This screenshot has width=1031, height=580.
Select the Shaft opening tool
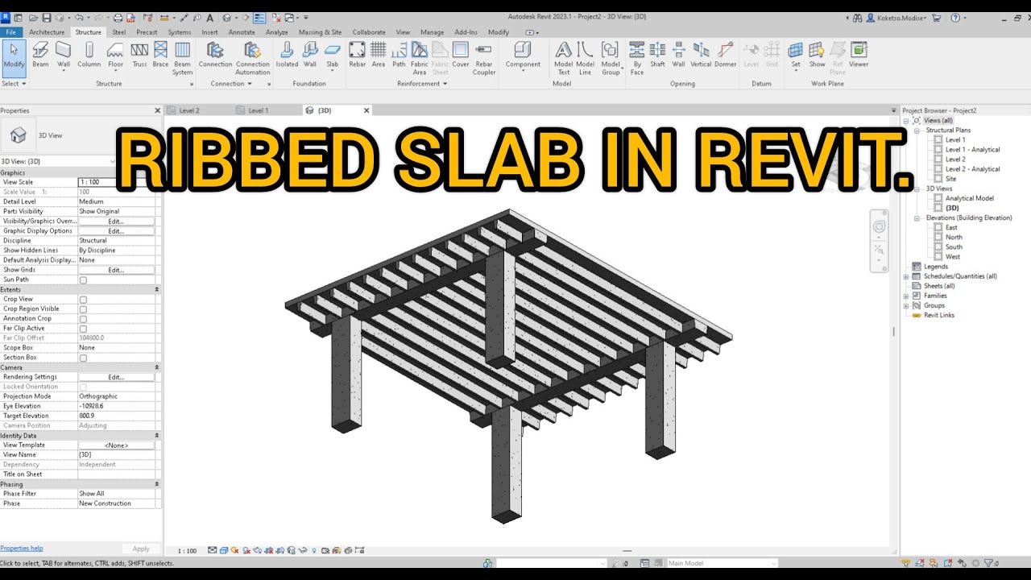tap(657, 54)
